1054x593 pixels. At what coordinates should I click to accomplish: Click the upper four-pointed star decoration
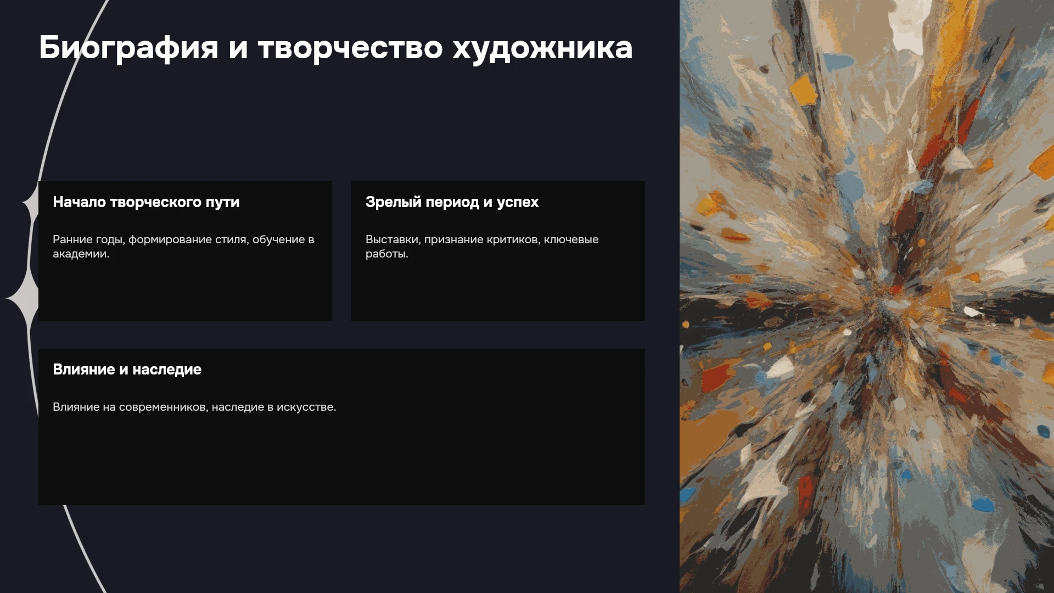pyautogui.click(x=31, y=204)
